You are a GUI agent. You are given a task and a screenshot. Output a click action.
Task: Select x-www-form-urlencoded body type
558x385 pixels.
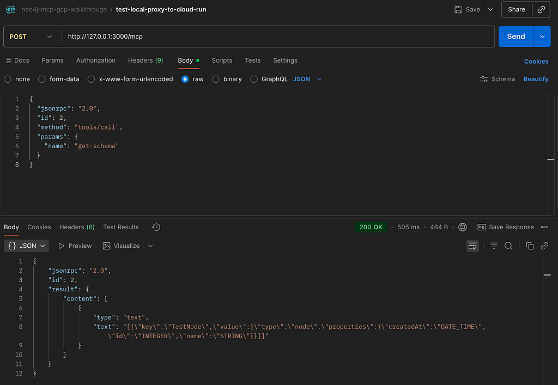click(92, 80)
